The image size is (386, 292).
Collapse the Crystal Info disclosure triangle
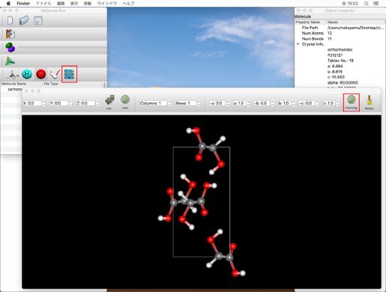pyautogui.click(x=298, y=44)
